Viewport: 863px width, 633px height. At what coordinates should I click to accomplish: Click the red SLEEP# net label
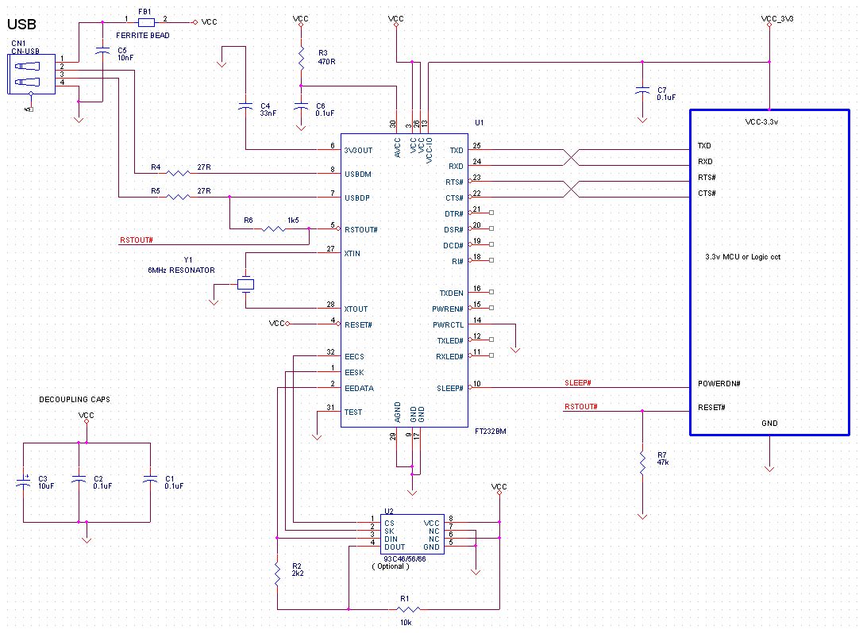(x=578, y=383)
